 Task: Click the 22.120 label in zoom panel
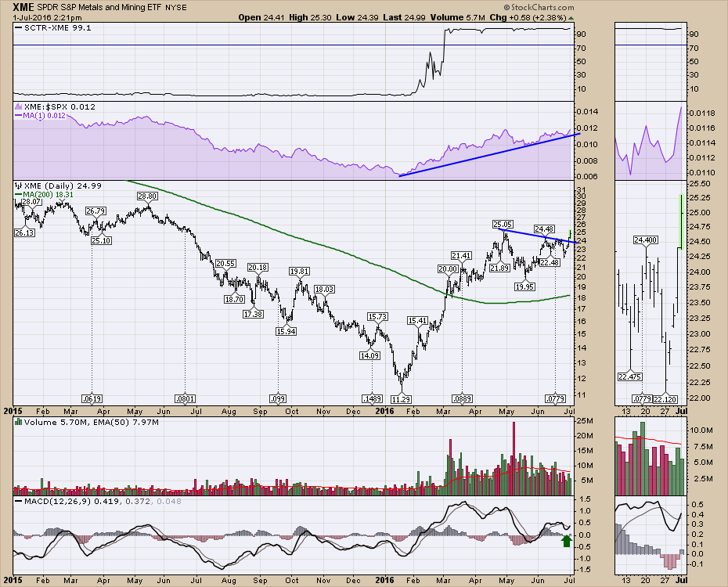tap(665, 399)
